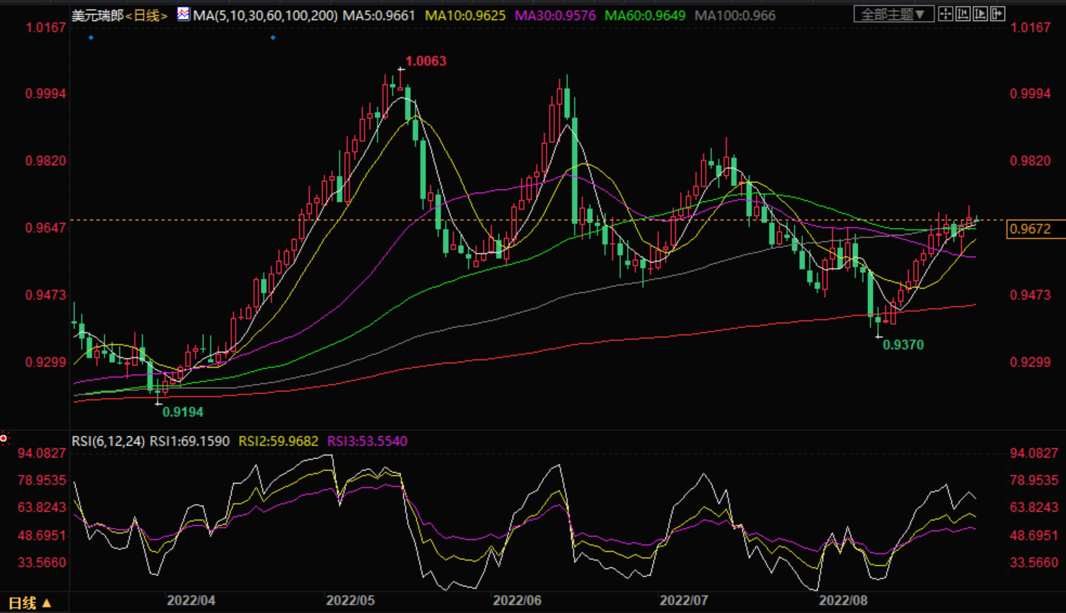
Task: Click the 2022/06 date on time axis
Action: pyautogui.click(x=517, y=601)
